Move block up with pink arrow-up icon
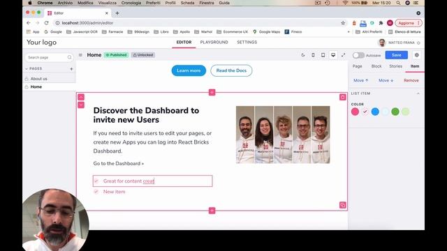Image resolution: width=447 pixels, height=251 pixels. coord(81,98)
